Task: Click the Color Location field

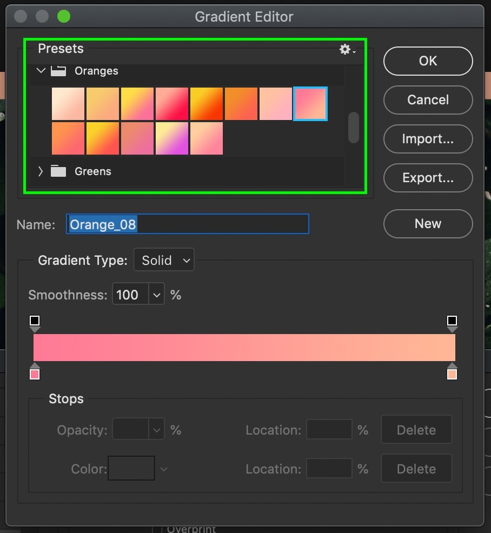Action: tap(329, 469)
